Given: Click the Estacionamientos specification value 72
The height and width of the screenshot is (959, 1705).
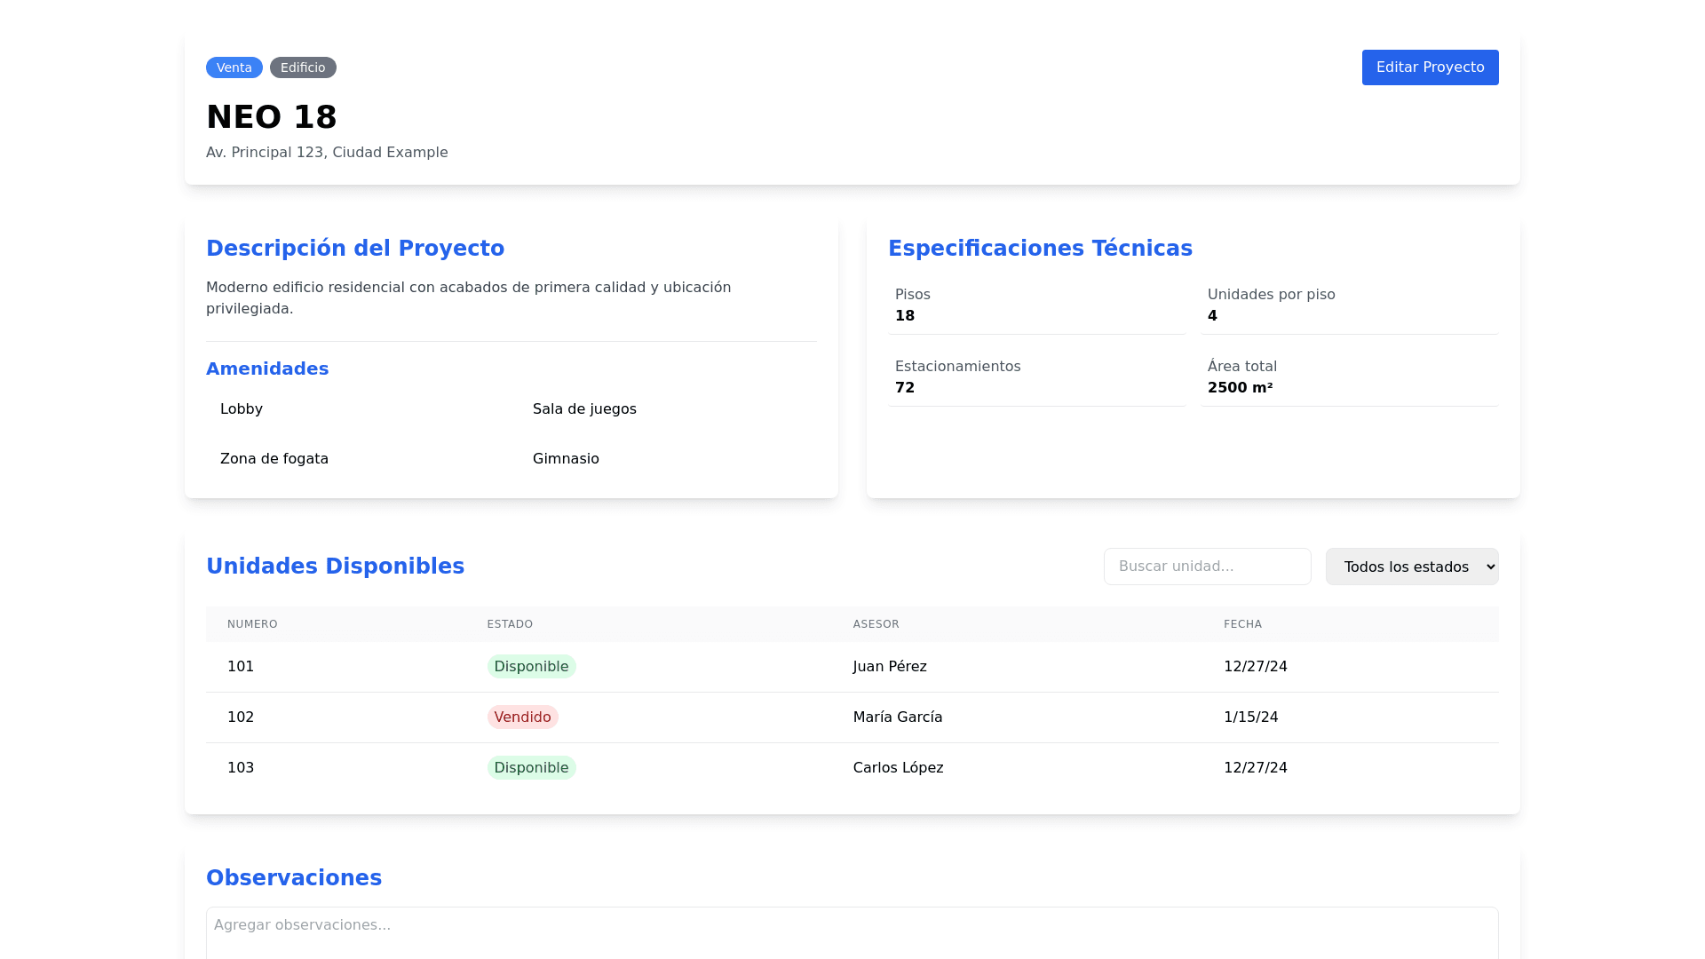Looking at the screenshot, I should coord(905,388).
